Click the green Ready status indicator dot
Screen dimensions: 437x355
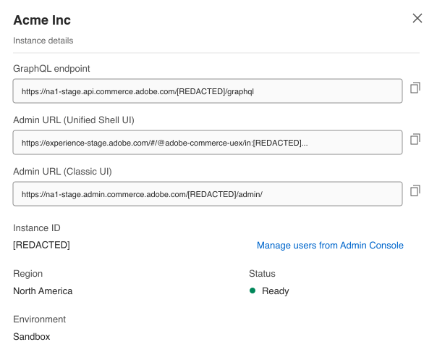(x=253, y=291)
